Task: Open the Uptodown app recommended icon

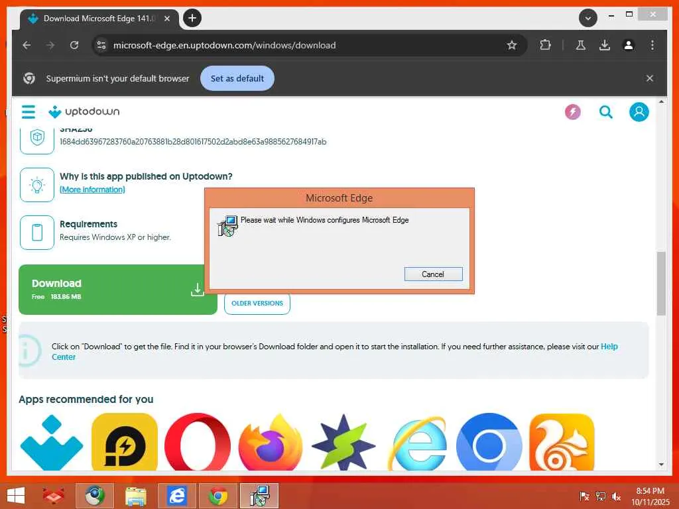Action: [52, 442]
